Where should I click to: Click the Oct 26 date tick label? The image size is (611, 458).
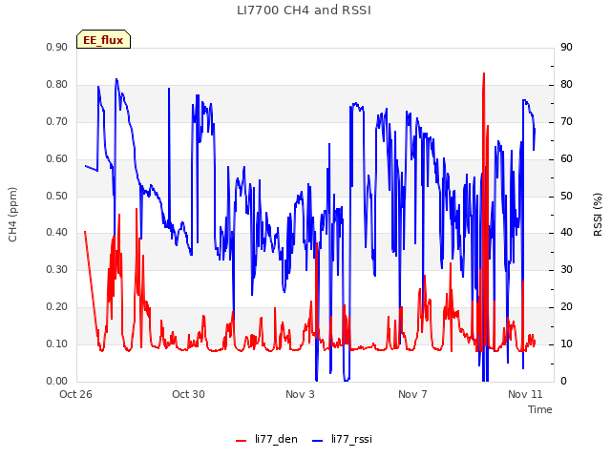[x=75, y=394]
